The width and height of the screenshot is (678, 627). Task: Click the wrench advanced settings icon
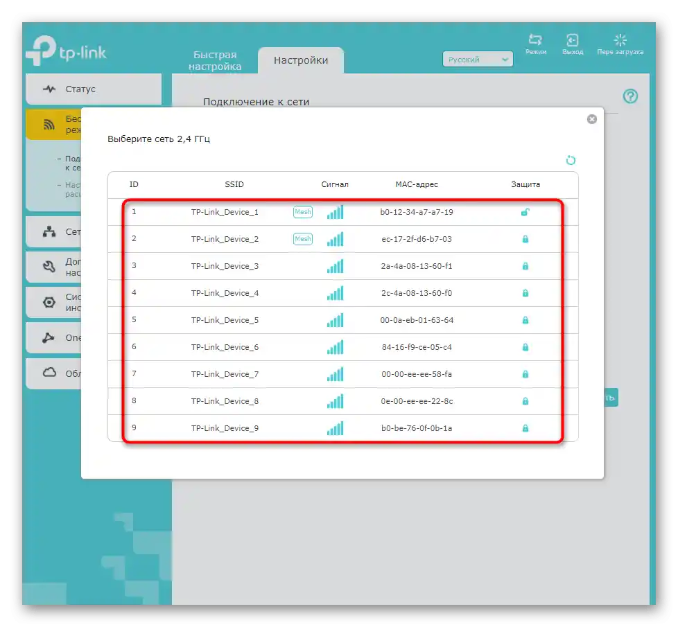49,267
